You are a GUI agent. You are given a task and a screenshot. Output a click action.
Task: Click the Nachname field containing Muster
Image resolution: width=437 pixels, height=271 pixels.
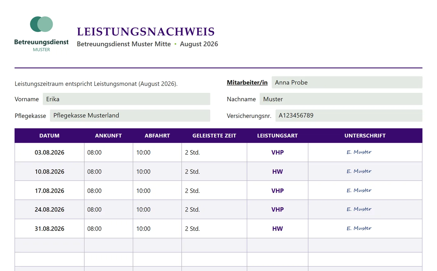click(341, 99)
